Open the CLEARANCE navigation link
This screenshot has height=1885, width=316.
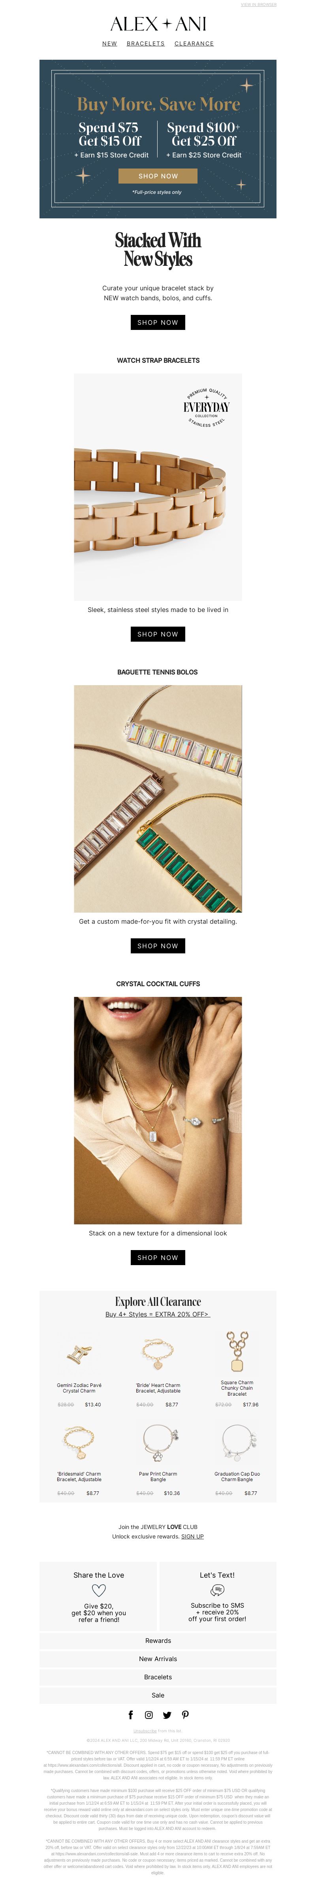[x=194, y=44]
